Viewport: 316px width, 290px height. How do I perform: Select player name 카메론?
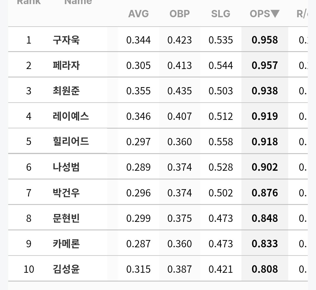tap(66, 244)
